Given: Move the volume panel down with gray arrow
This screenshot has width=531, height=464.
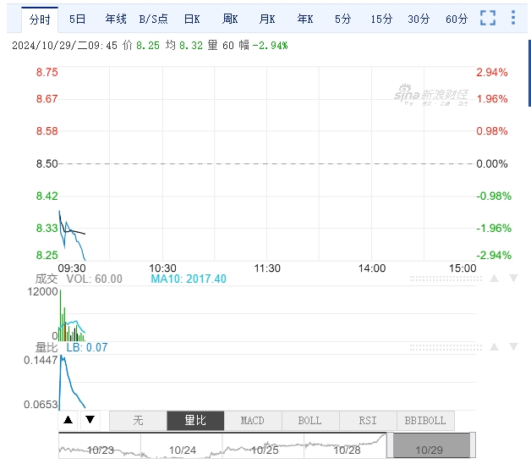Looking at the screenshot, I should (514, 279).
